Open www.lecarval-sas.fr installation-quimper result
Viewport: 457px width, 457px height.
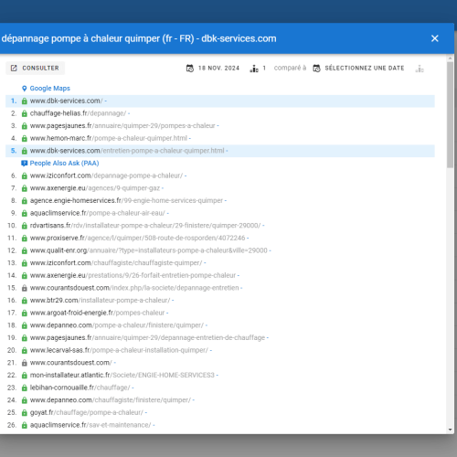click(119, 350)
